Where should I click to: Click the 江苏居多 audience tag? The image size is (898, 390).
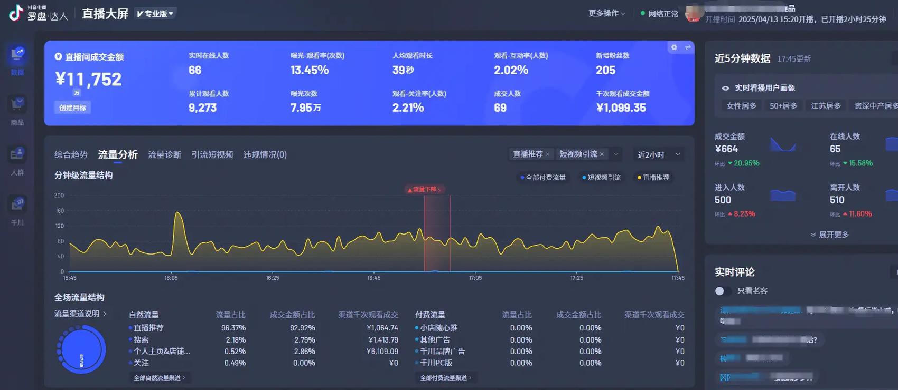[826, 106]
